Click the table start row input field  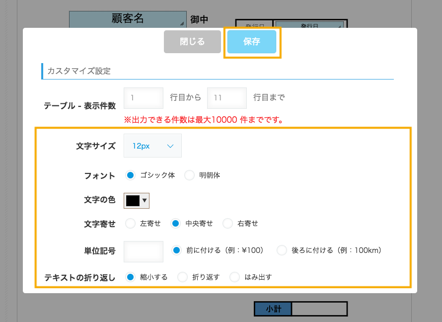pos(144,98)
